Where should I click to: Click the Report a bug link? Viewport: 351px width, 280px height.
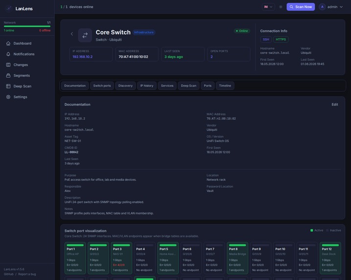coord(27,274)
